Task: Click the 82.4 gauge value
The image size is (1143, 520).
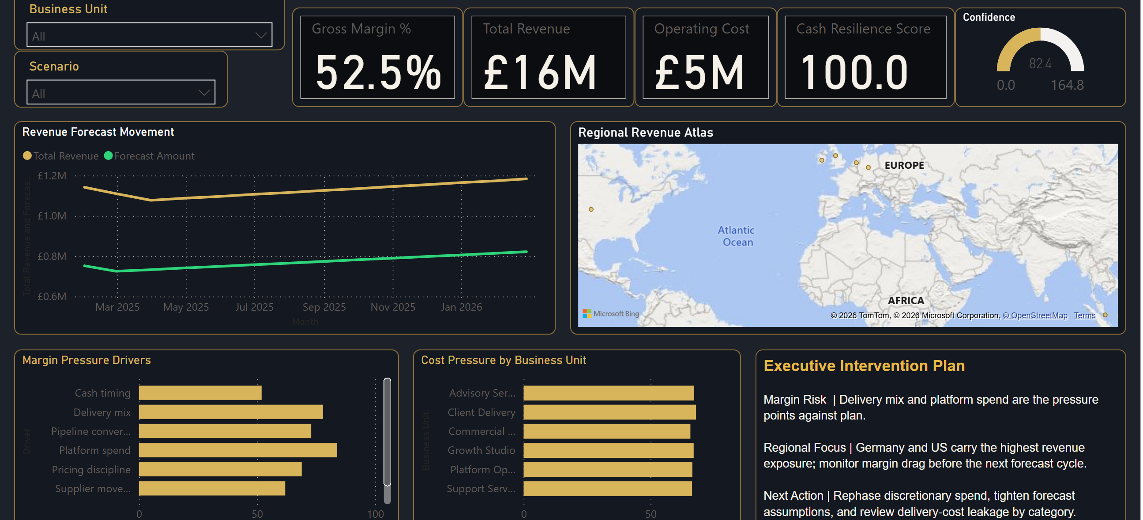Action: [1040, 64]
